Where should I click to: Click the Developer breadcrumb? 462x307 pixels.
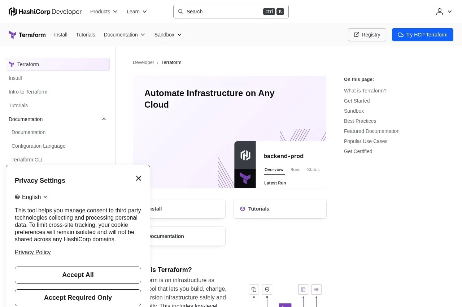[x=143, y=62]
